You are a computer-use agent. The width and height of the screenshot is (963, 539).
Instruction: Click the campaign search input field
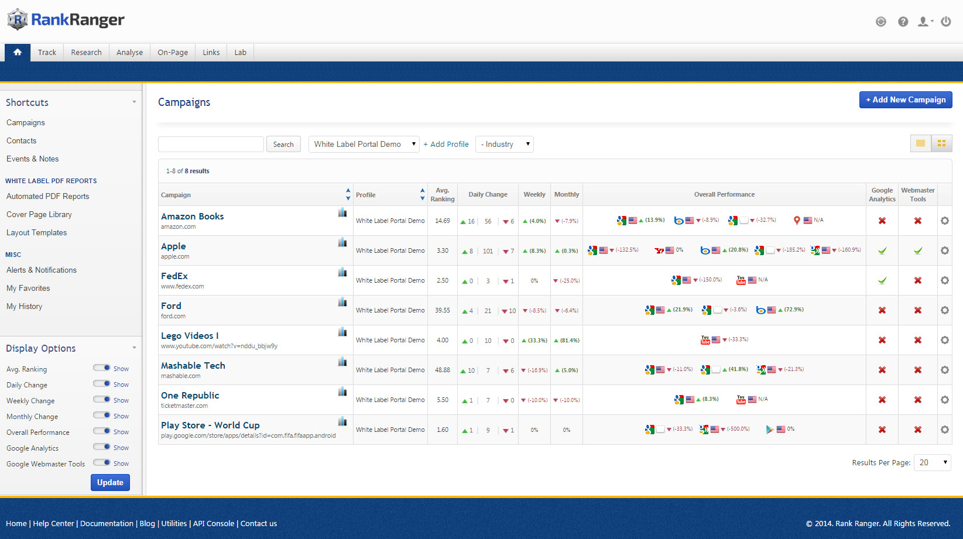click(x=211, y=144)
